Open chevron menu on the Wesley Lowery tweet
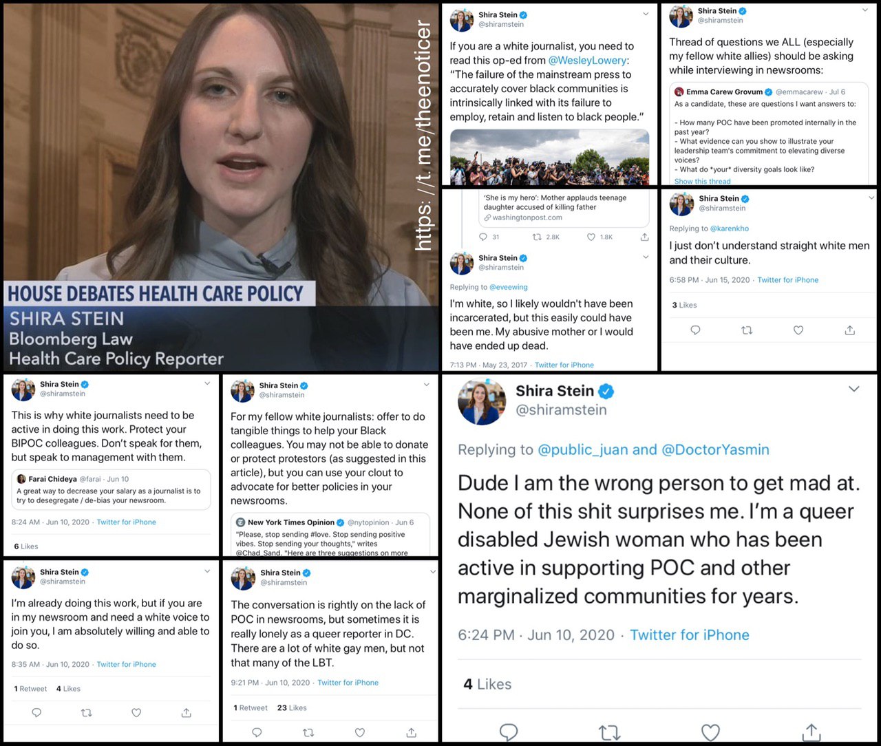881x746 pixels. coord(646,14)
